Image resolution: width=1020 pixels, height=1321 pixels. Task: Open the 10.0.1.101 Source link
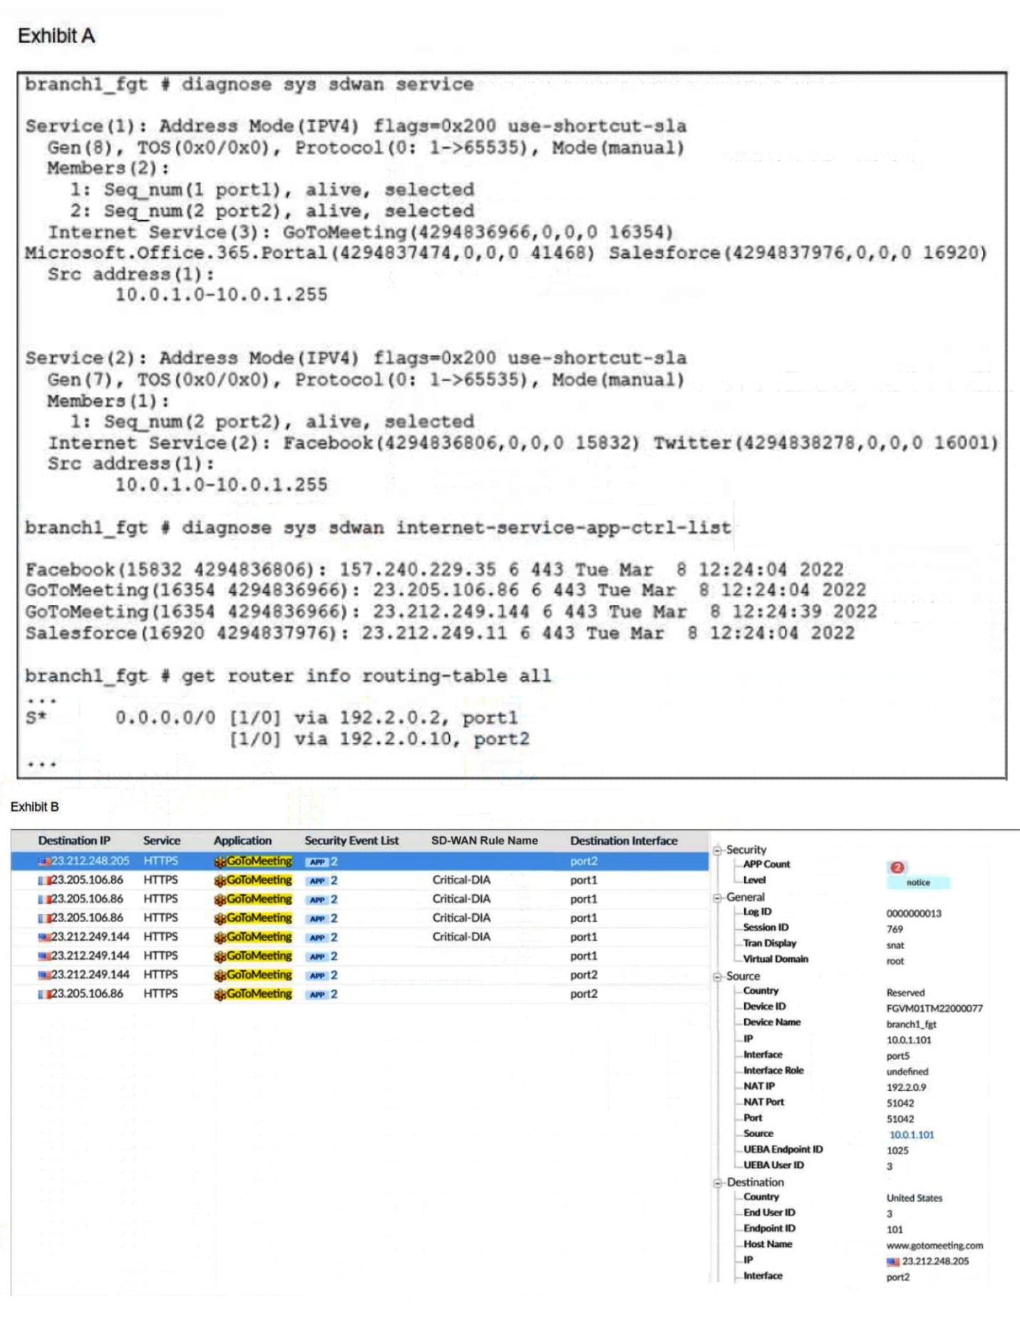pos(911,1135)
